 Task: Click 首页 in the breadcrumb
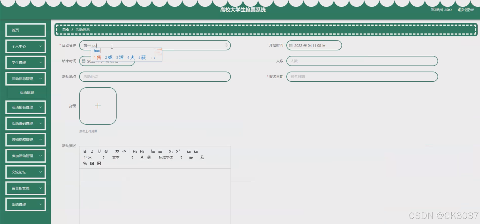(66, 30)
